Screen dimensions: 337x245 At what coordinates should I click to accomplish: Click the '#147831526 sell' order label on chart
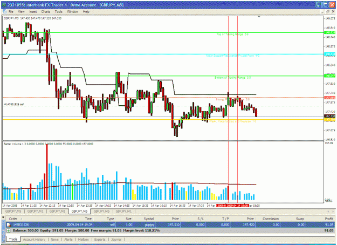(x=14, y=104)
